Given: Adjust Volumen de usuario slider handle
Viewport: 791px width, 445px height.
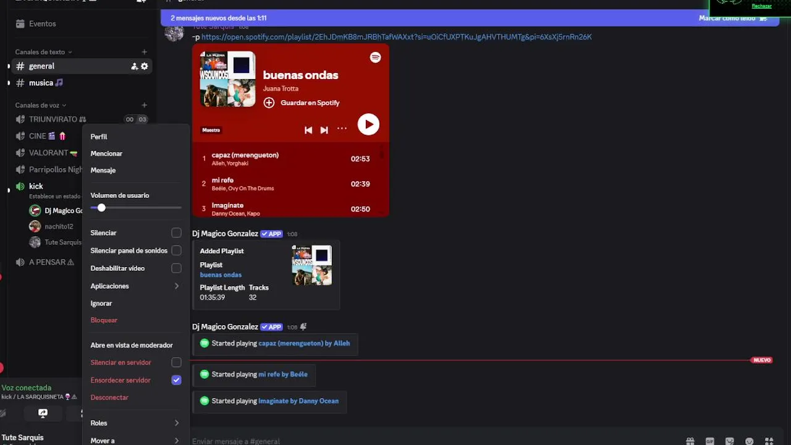Looking at the screenshot, I should pyautogui.click(x=101, y=208).
